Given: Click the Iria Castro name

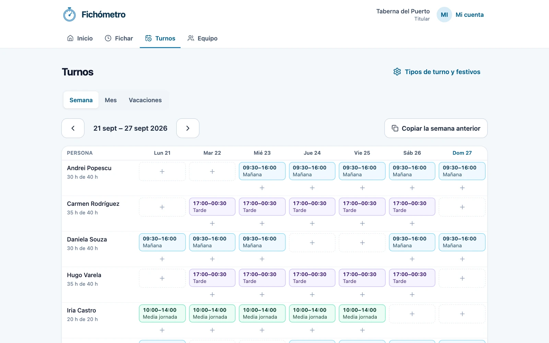Looking at the screenshot, I should (81, 310).
